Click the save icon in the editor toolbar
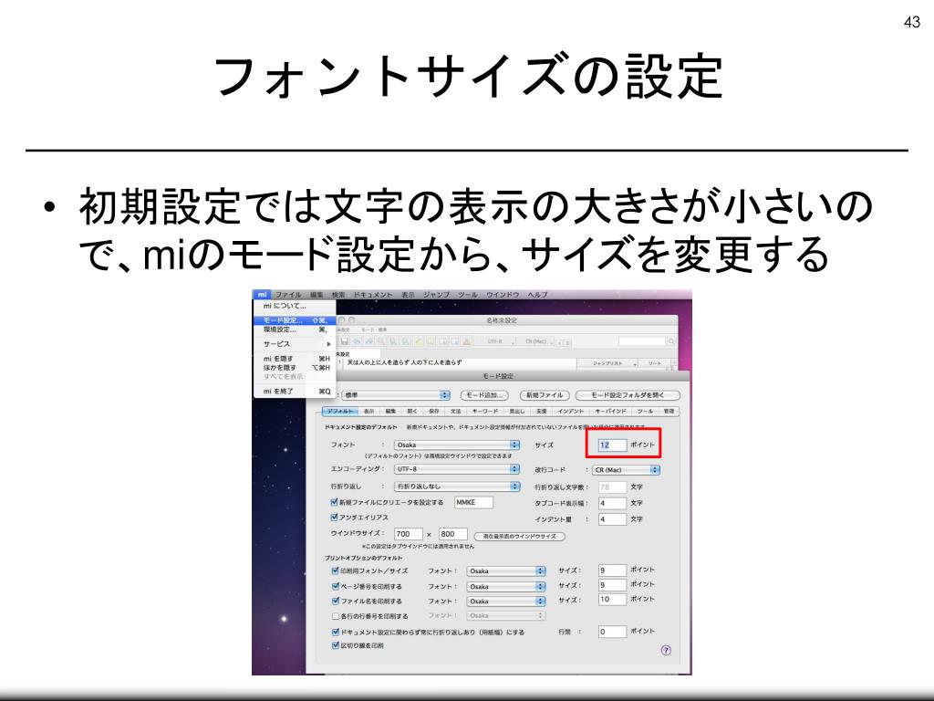 [x=344, y=341]
